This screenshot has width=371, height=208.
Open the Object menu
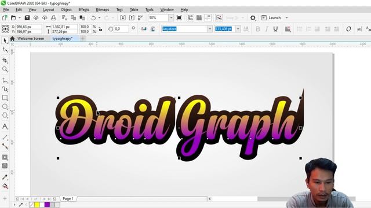point(66,10)
